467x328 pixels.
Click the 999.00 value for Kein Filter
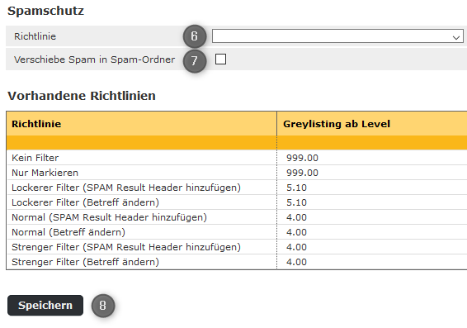pos(302,158)
